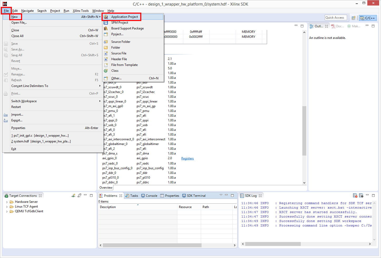The height and width of the screenshot is (258, 381).
Task: Close the Problems tab
Action: [121, 196]
